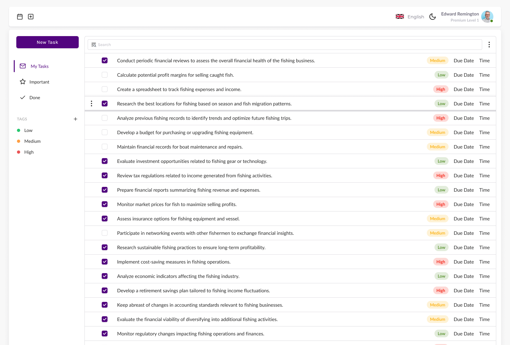This screenshot has height=345, width=510.
Task: Click the plus icon to add tag
Action: coord(76,119)
